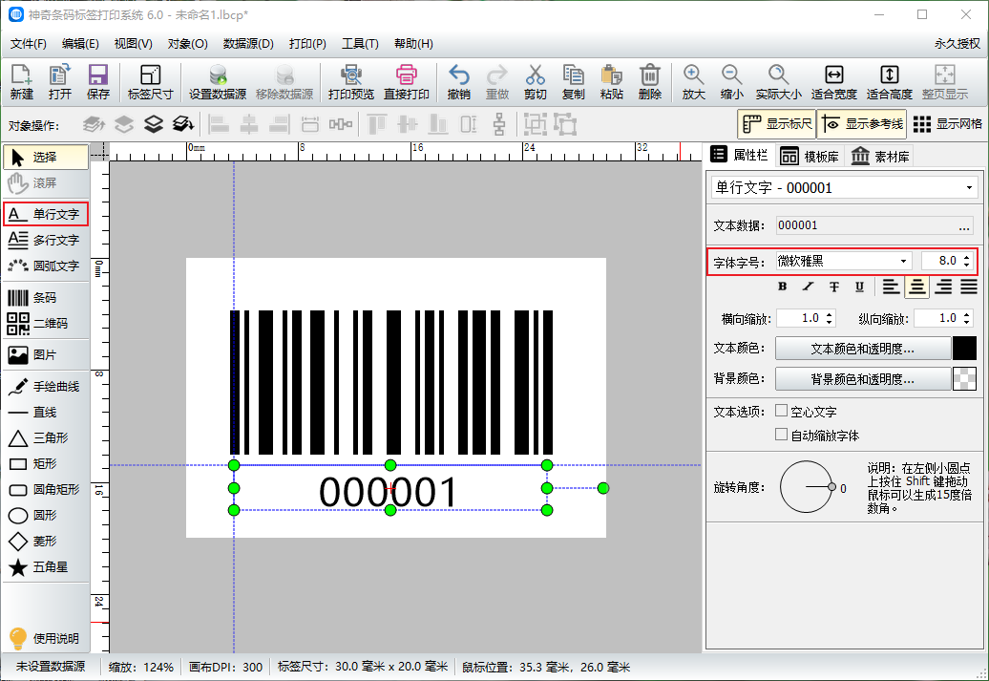Expand the 单行文字 - 000001 object dropdown
The width and height of the screenshot is (989, 681).
pyautogui.click(x=969, y=188)
